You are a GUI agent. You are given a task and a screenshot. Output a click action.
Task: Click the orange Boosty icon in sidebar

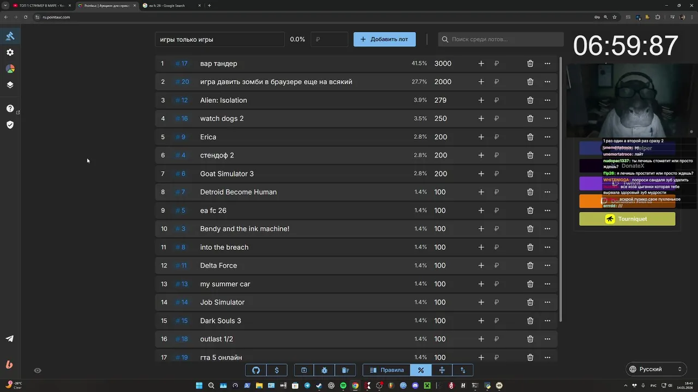(9, 364)
